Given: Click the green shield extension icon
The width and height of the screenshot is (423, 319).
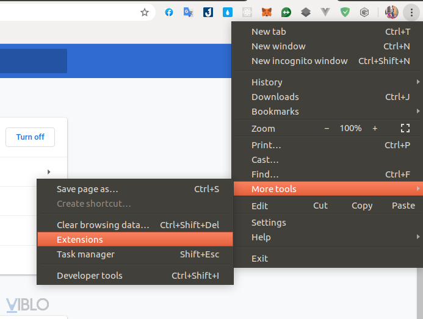Looking at the screenshot, I should [345, 12].
